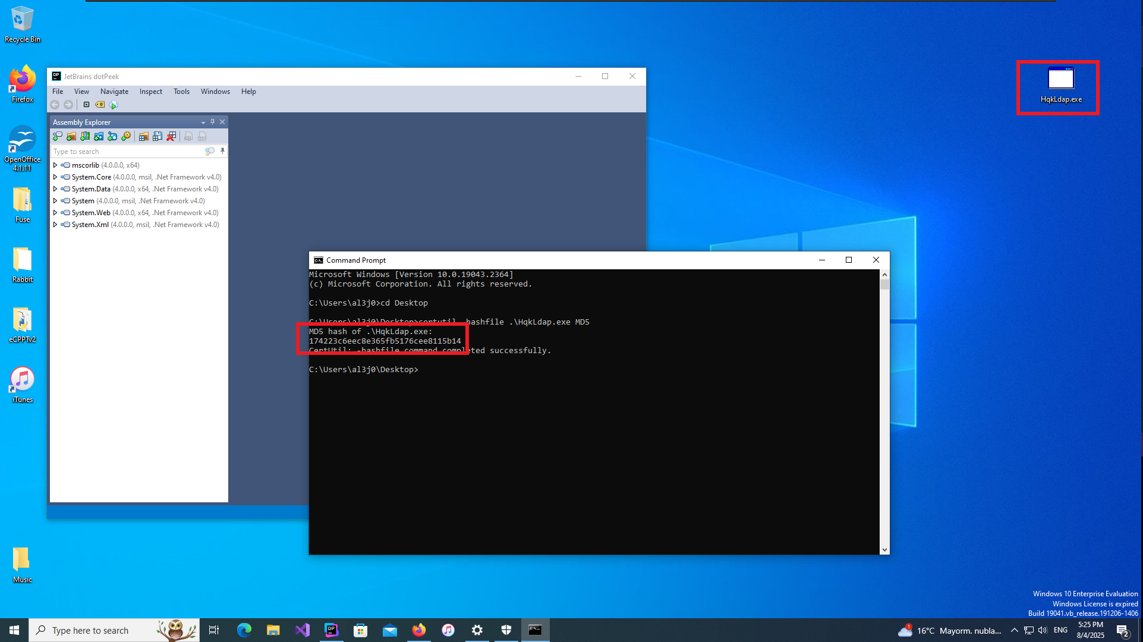Open the Navigate menu in dotPeek
This screenshot has width=1143, height=642.
pyautogui.click(x=114, y=92)
